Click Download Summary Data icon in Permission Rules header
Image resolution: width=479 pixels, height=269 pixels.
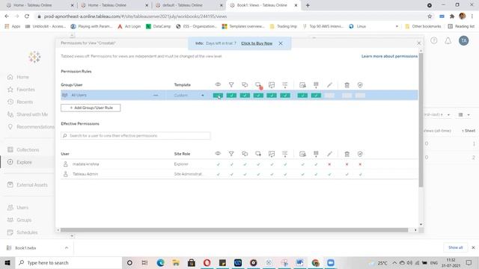[x=285, y=84]
